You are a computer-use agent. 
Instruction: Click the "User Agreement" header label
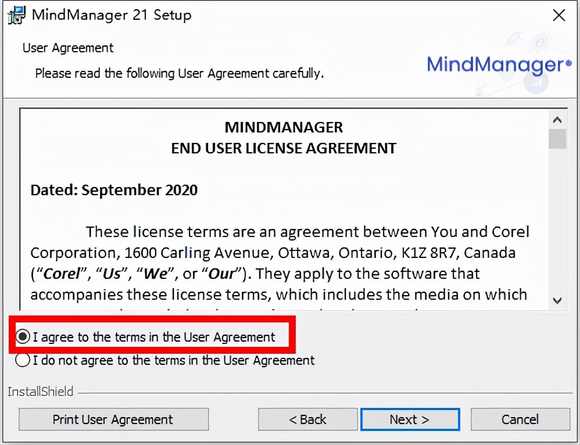tap(68, 48)
